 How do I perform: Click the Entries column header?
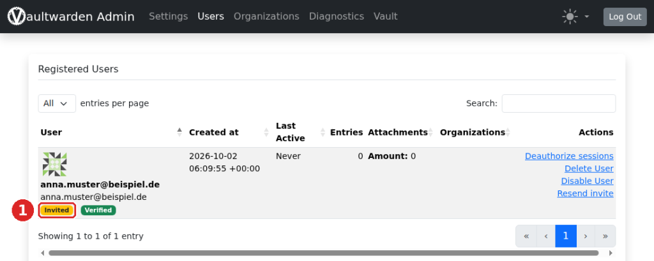[347, 132]
